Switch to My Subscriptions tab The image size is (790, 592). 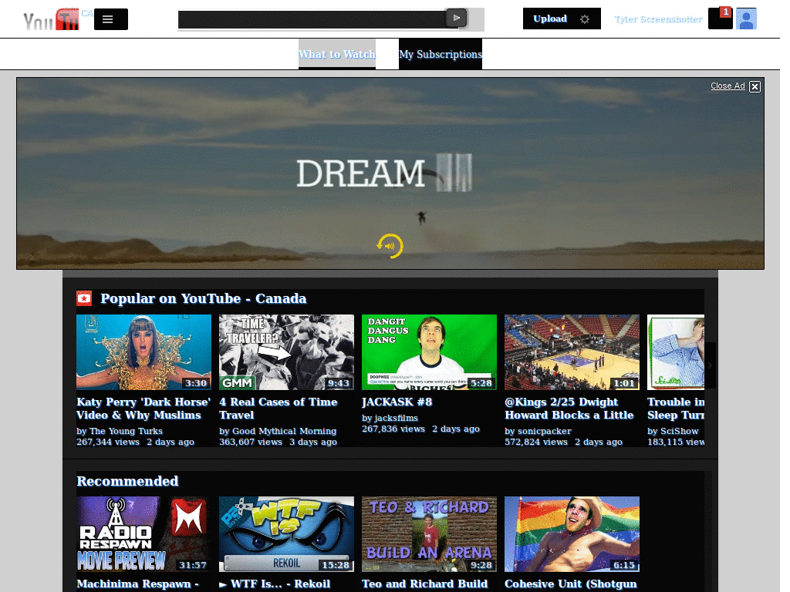coord(441,54)
